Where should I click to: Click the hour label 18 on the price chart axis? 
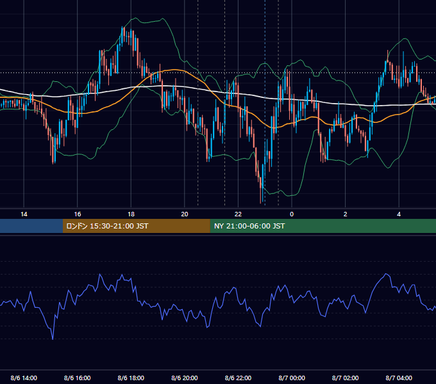click(x=131, y=214)
